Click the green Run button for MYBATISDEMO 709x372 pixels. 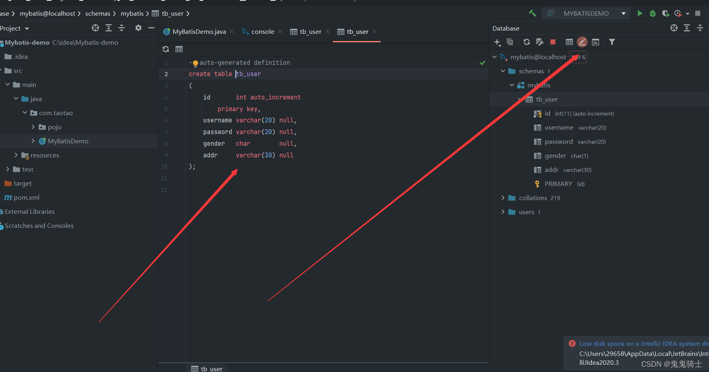[640, 13]
